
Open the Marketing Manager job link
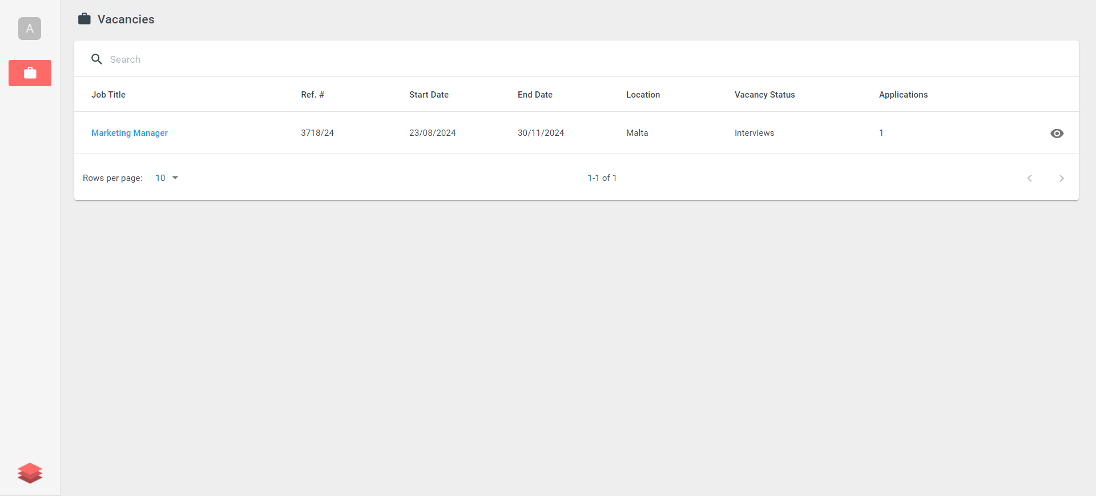(x=130, y=133)
